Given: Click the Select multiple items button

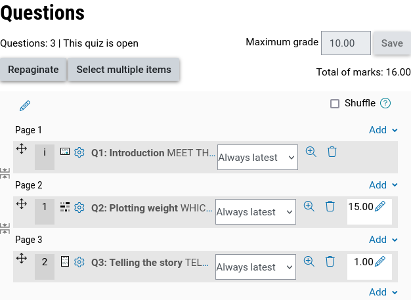Looking at the screenshot, I should point(123,70).
